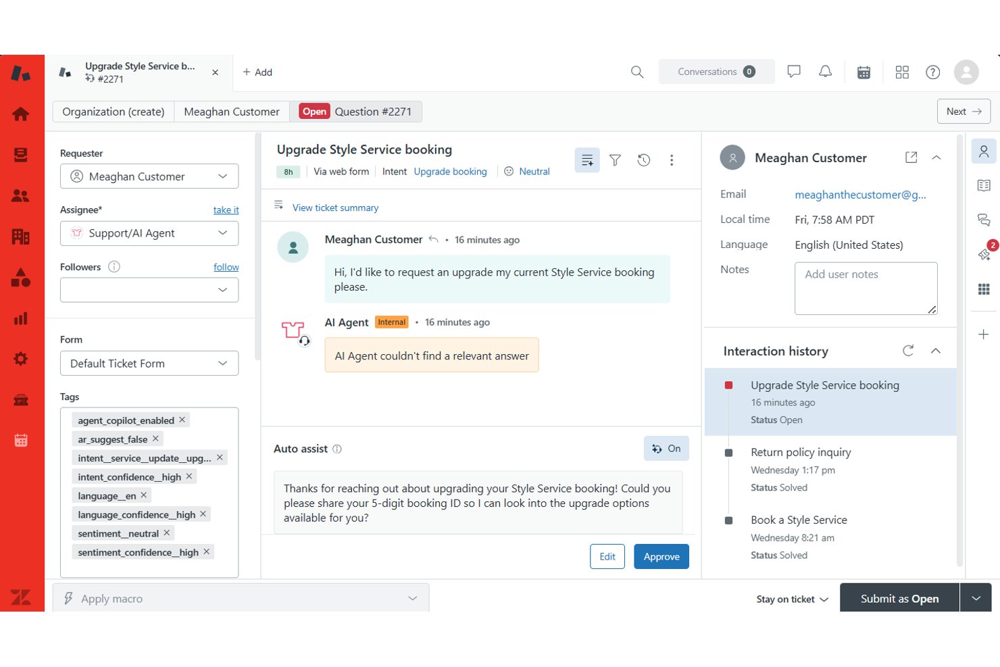Open Meaghan Customer profile in new window

[x=911, y=157]
